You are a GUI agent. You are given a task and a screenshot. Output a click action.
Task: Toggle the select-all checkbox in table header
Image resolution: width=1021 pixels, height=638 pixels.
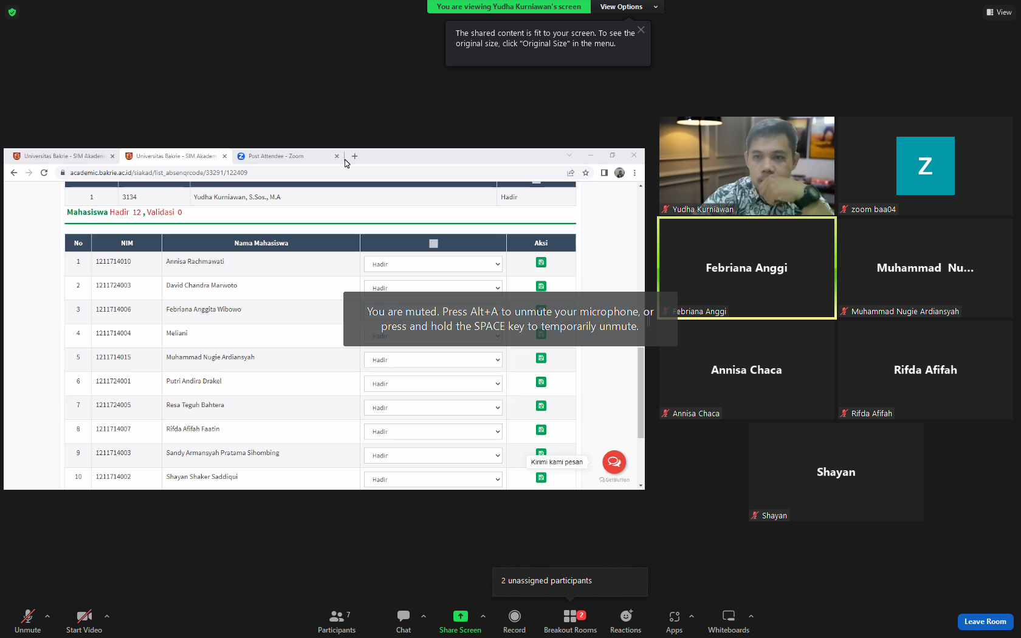[x=433, y=243]
